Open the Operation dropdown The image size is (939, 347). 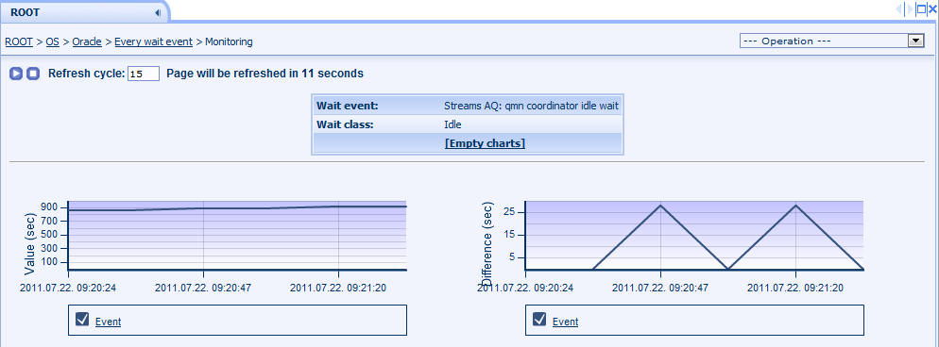(832, 41)
